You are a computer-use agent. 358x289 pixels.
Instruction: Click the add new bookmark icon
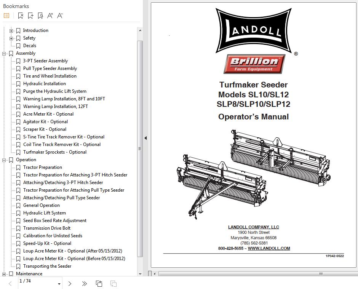[30, 16]
